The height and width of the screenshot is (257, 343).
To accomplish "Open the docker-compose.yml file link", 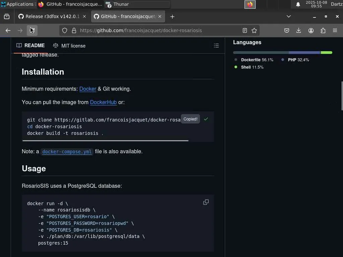I will [67, 152].
